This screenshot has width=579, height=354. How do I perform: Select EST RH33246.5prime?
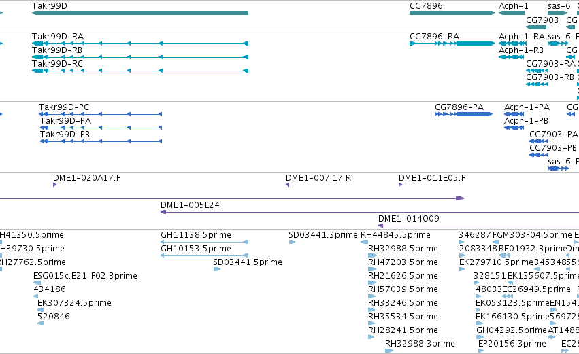click(x=372, y=310)
